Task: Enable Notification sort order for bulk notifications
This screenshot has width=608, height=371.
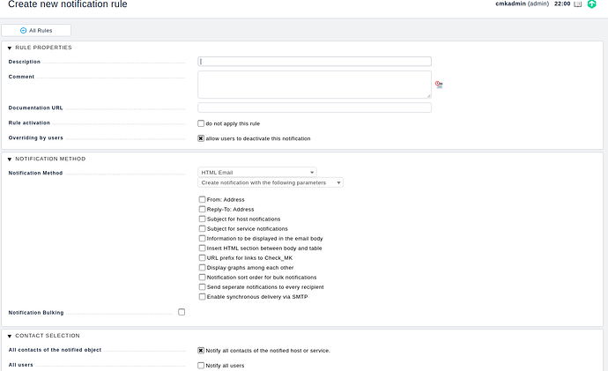Action: pyautogui.click(x=202, y=277)
